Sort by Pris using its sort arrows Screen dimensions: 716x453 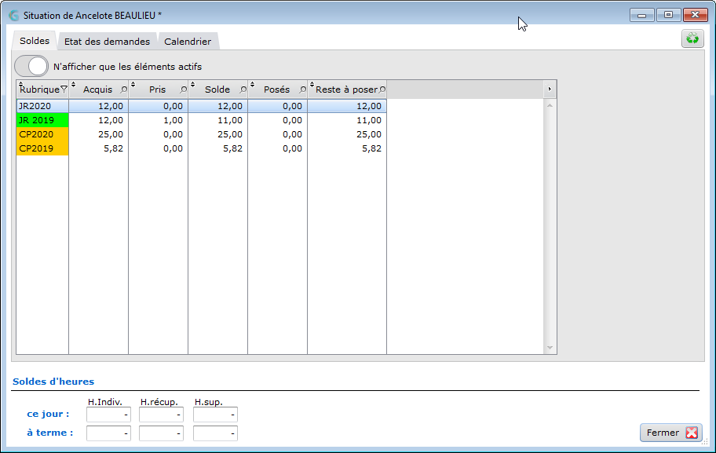point(133,84)
